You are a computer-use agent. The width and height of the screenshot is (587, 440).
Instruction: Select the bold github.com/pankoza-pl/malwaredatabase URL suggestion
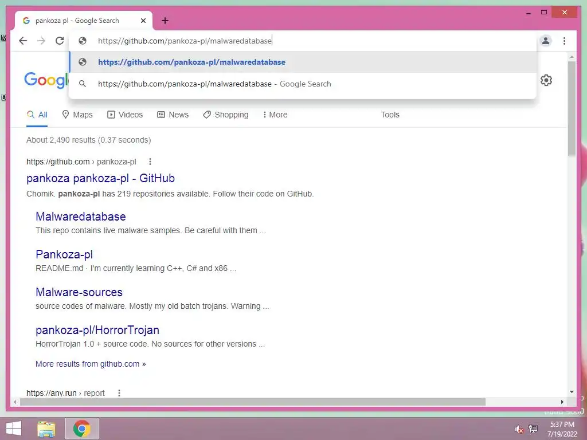303,62
